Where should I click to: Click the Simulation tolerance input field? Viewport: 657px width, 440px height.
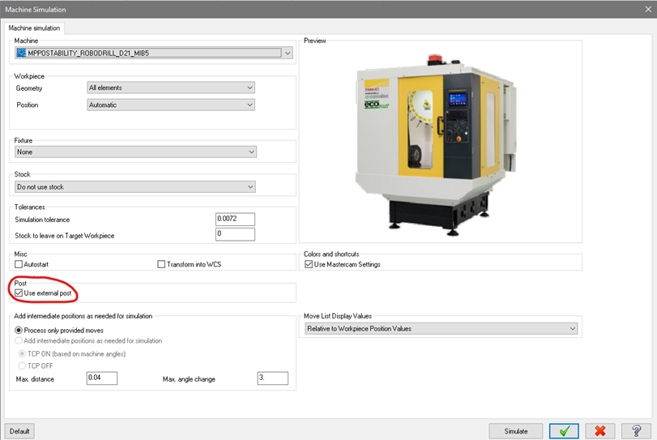235,220
